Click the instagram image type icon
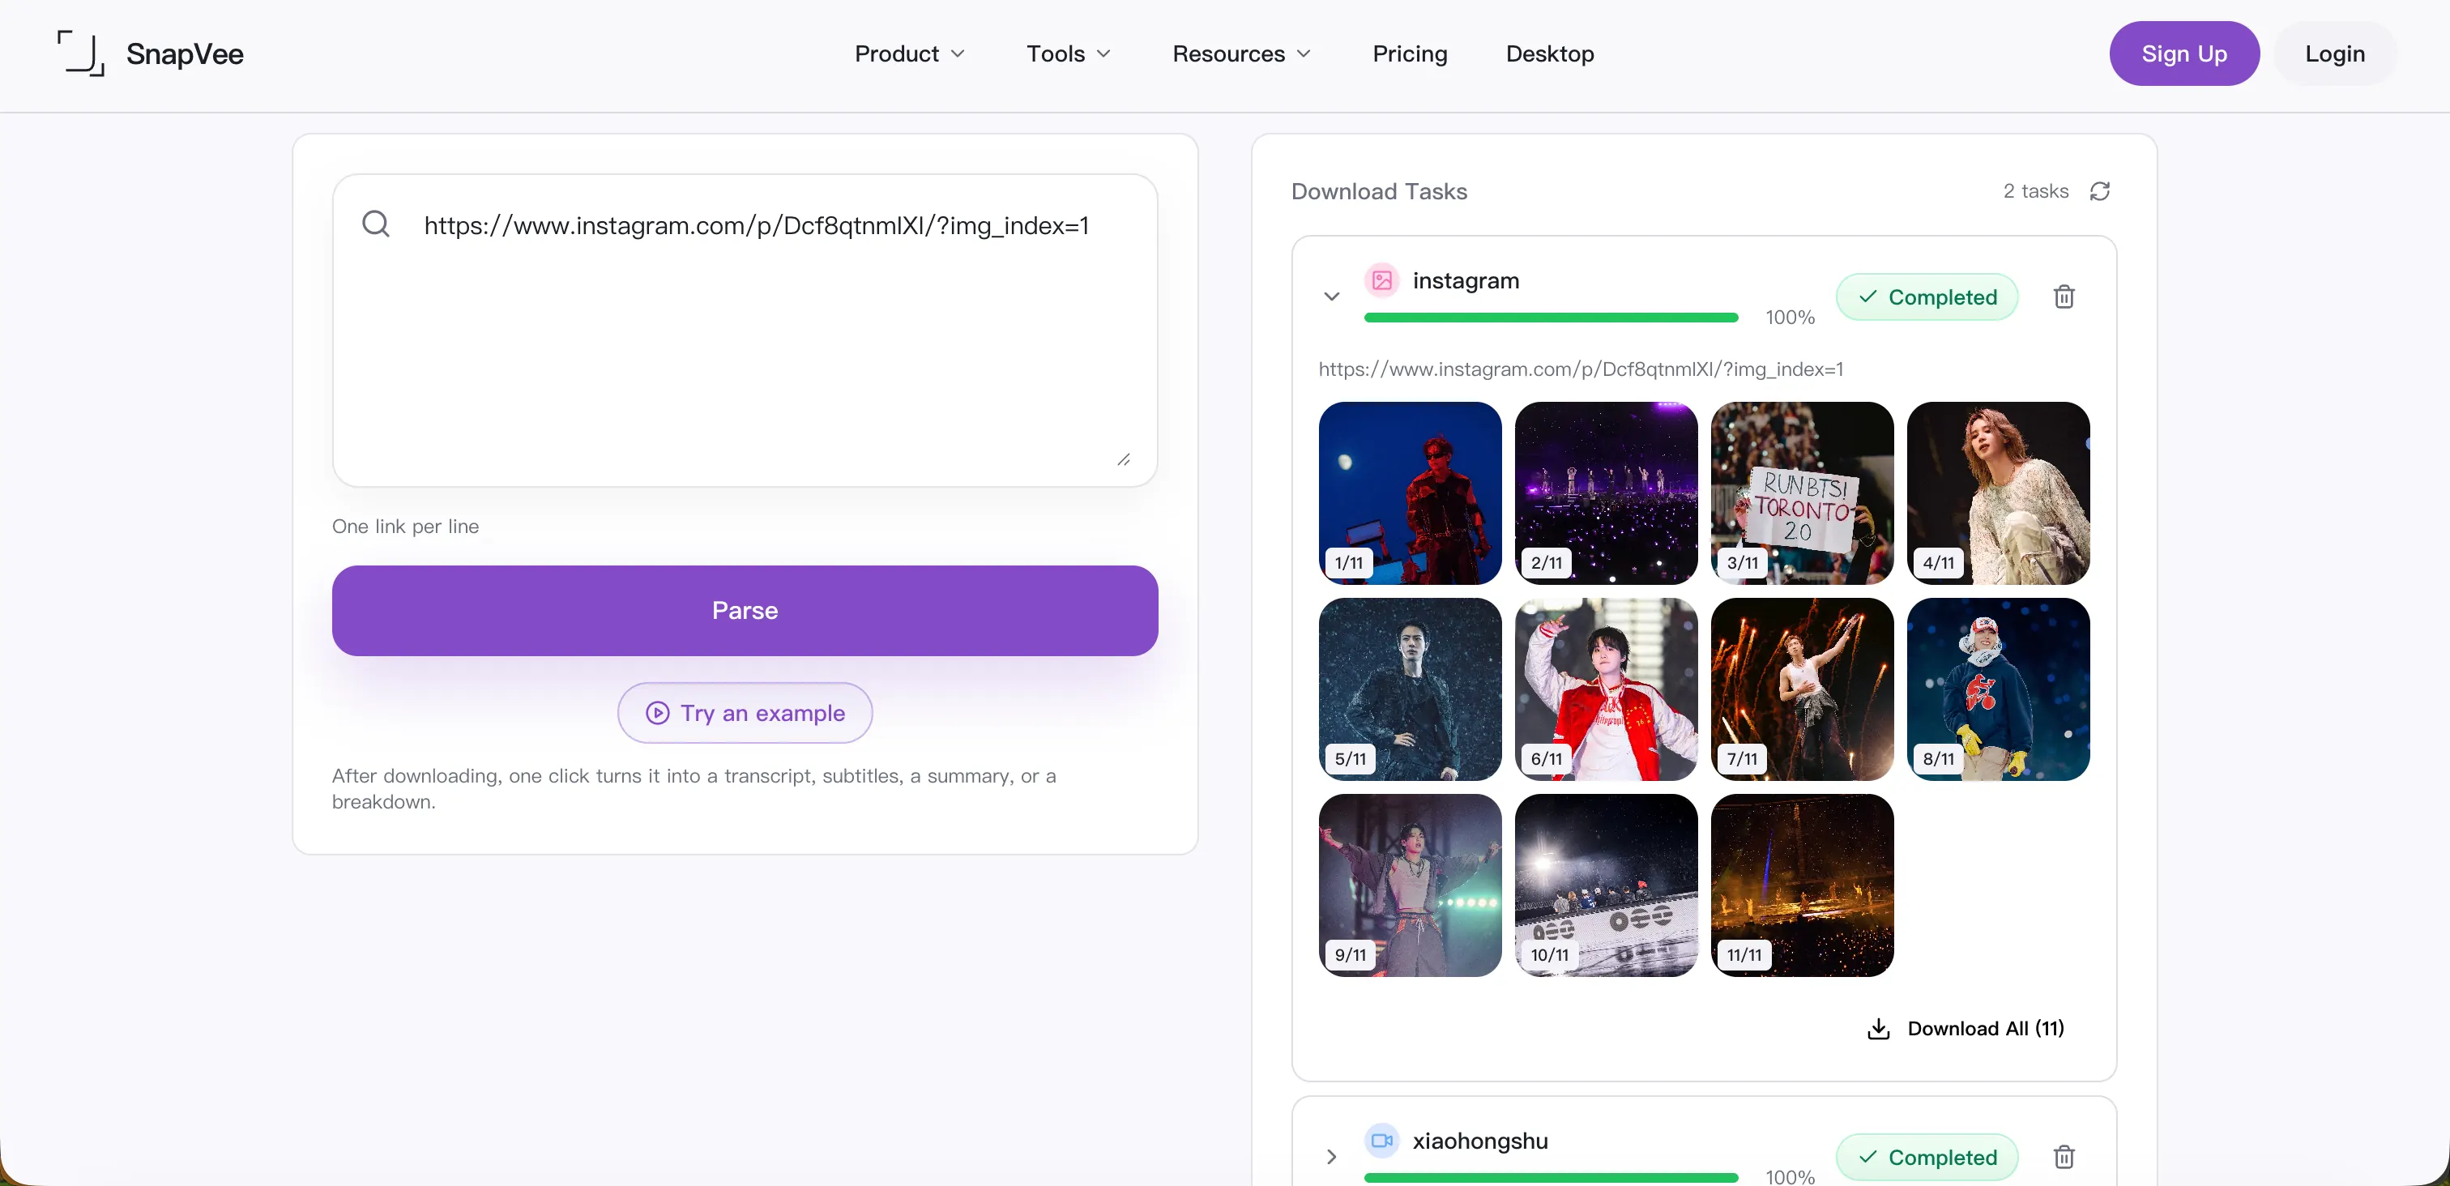The height and width of the screenshot is (1186, 2450). (1382, 280)
